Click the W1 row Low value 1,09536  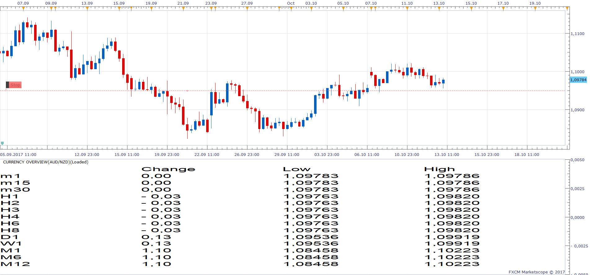coord(311,244)
